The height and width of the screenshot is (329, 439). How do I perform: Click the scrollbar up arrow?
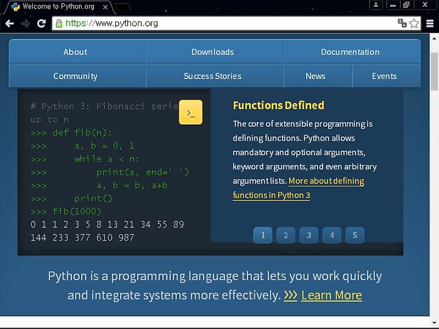point(434,38)
